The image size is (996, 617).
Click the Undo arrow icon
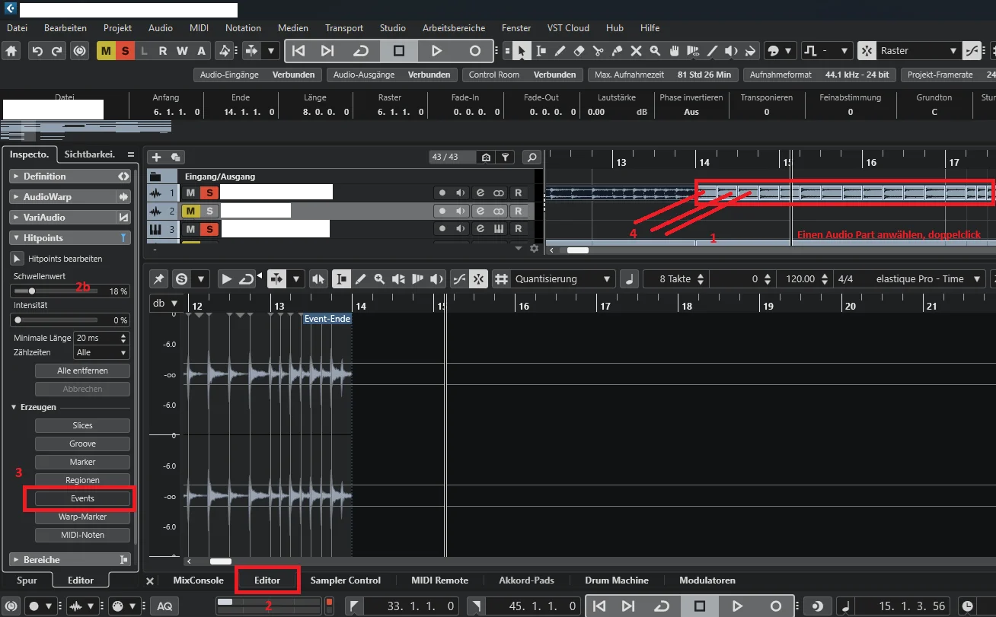[37, 51]
